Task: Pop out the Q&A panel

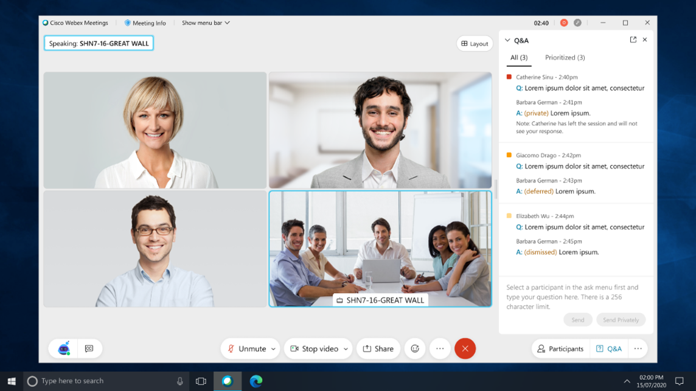Action: pos(633,40)
